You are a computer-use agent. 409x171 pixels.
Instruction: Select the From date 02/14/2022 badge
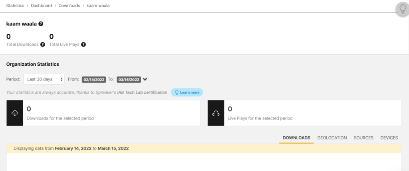pyautogui.click(x=93, y=80)
